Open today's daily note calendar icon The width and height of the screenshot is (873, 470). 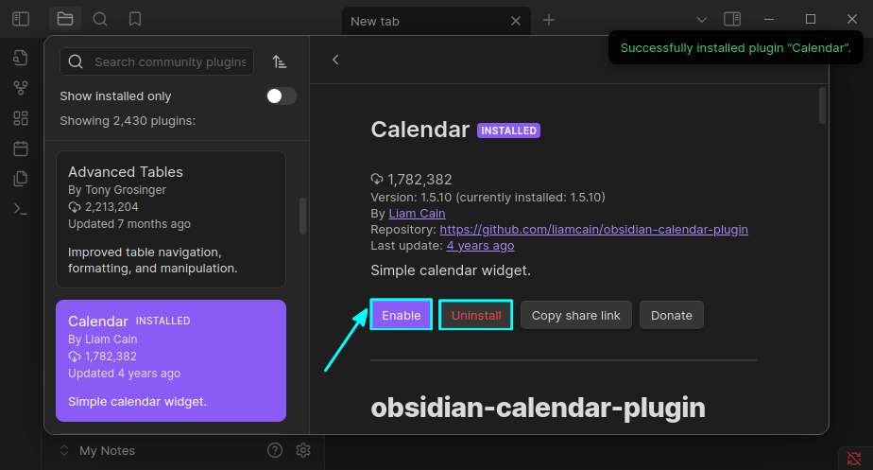tap(21, 148)
